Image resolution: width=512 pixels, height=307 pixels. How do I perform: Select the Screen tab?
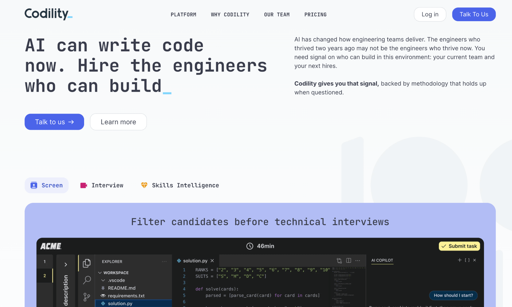[x=47, y=185]
